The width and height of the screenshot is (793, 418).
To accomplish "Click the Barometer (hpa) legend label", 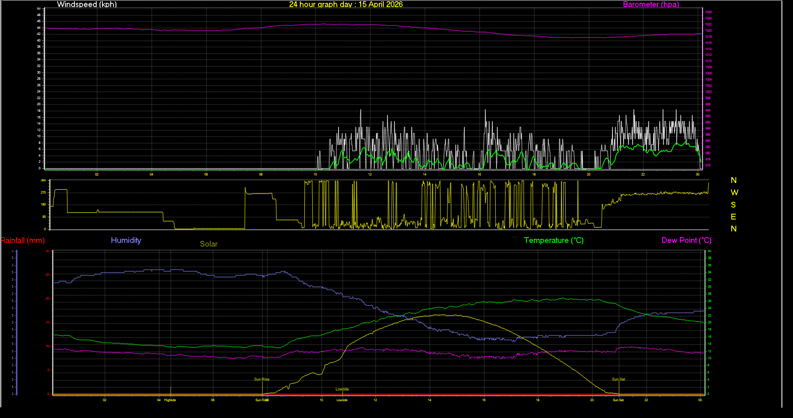I will 651,5.
